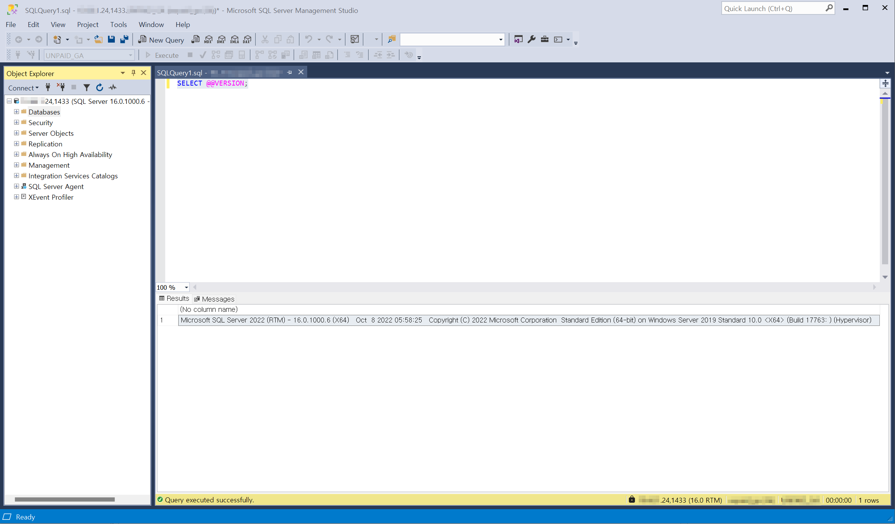Open a new DAX query
Image resolution: width=895 pixels, height=524 pixels.
(x=248, y=40)
